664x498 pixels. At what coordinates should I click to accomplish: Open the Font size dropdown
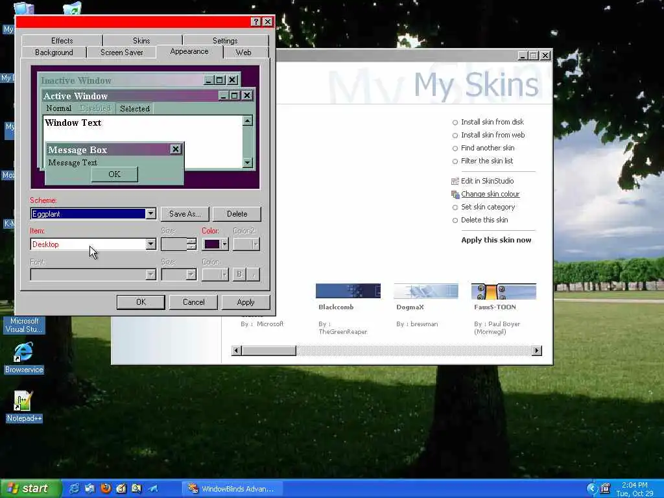(179, 274)
